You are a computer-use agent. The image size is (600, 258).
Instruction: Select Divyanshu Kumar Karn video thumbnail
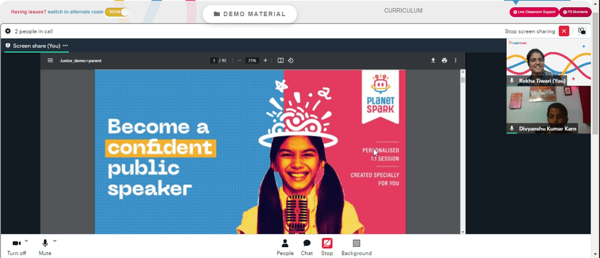[548, 109]
